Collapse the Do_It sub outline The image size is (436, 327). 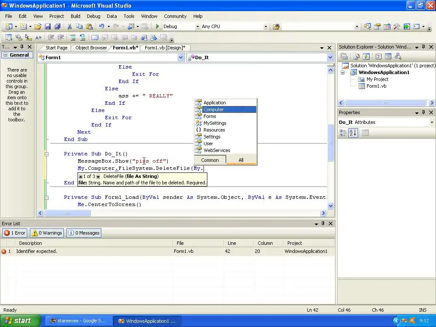(47, 154)
